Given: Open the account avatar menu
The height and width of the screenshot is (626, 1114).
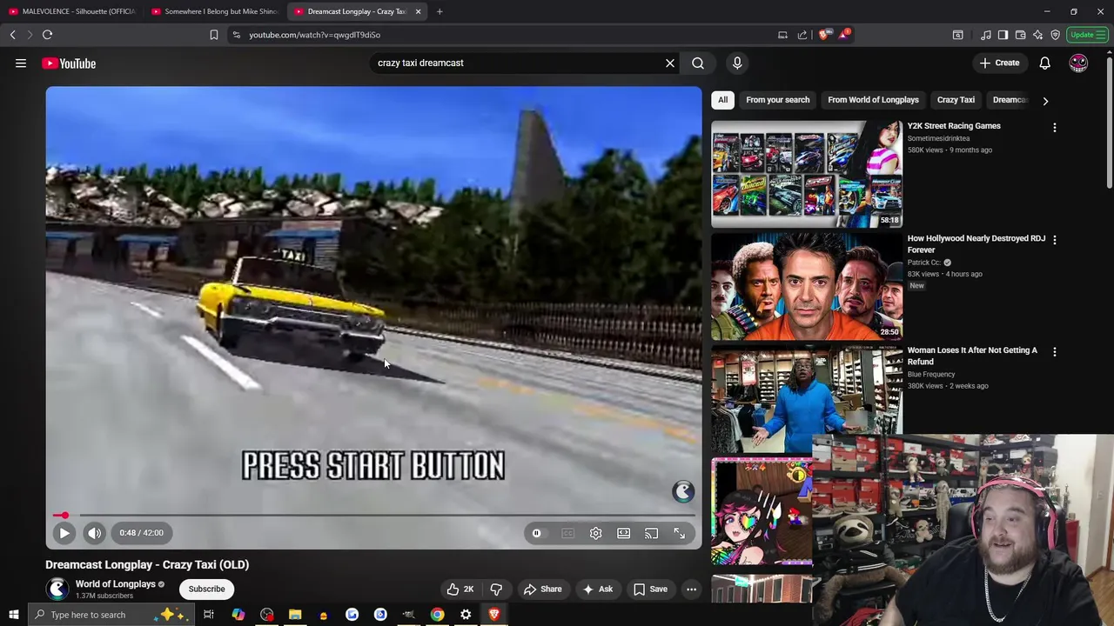Looking at the screenshot, I should pyautogui.click(x=1078, y=63).
